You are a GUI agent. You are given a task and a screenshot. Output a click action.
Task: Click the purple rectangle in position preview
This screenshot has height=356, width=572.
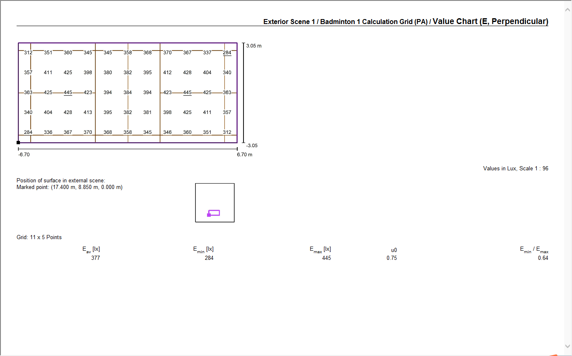tap(214, 213)
